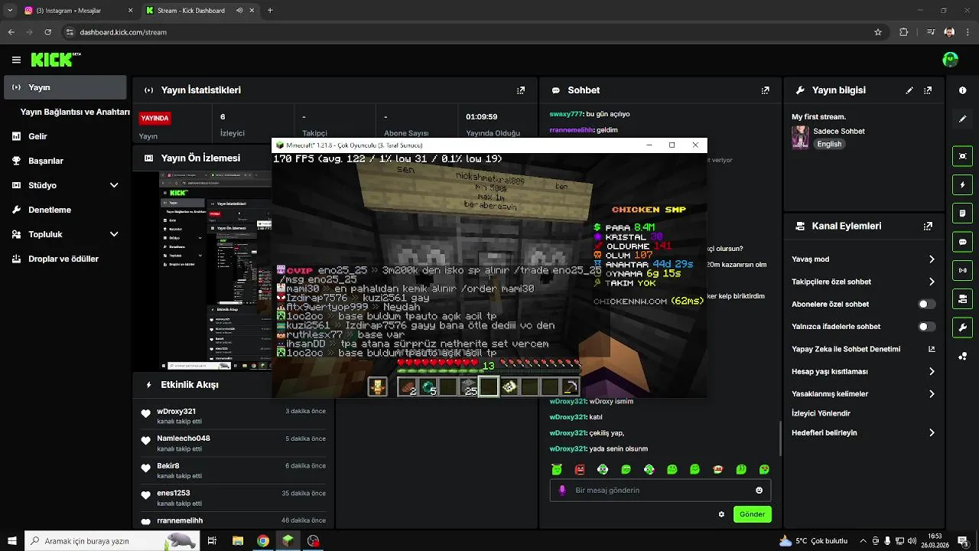The height and width of the screenshot is (551, 979).
Task: Click the Windows taskbar search box
Action: click(112, 541)
